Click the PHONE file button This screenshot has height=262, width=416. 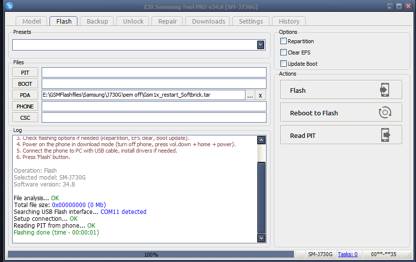click(25, 106)
